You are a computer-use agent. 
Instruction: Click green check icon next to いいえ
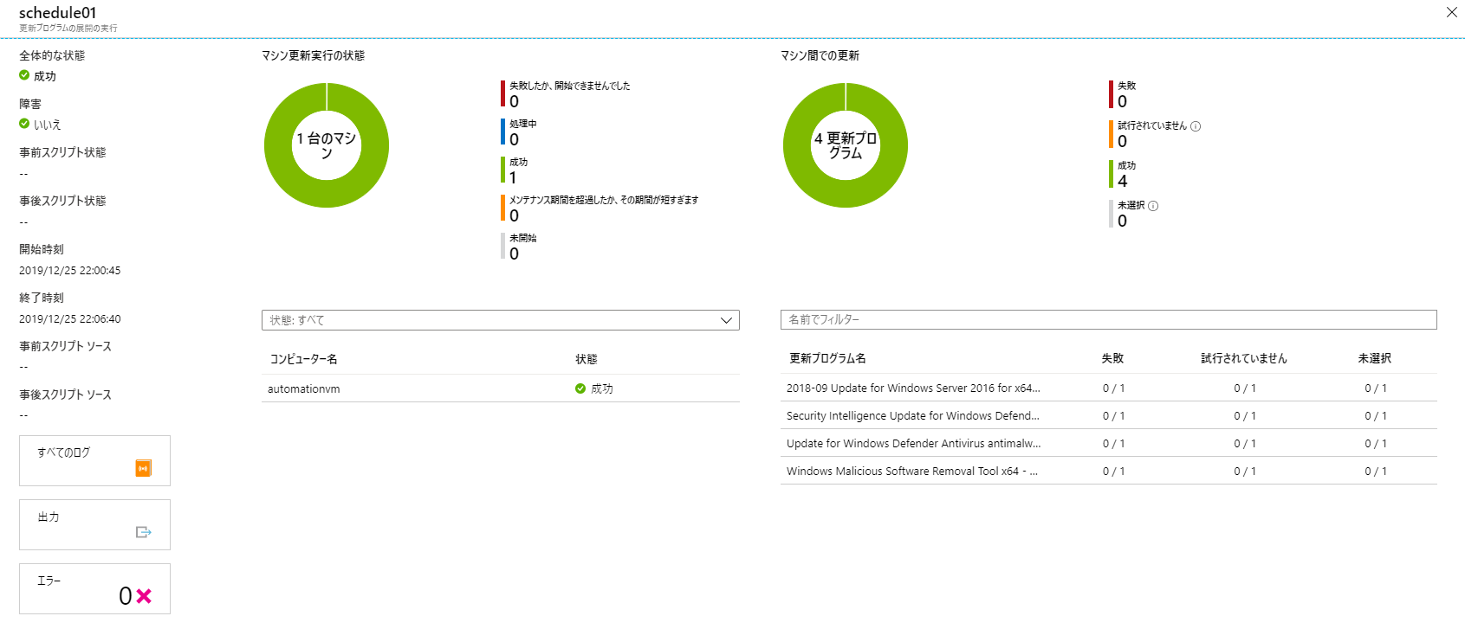[24, 124]
